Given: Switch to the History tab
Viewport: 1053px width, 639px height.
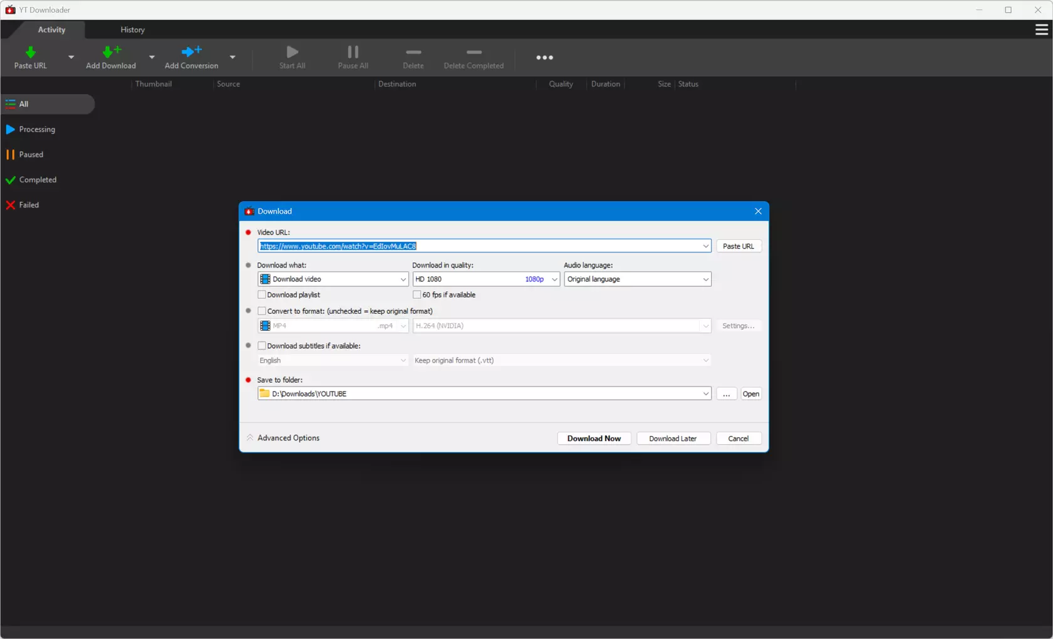Looking at the screenshot, I should [132, 29].
